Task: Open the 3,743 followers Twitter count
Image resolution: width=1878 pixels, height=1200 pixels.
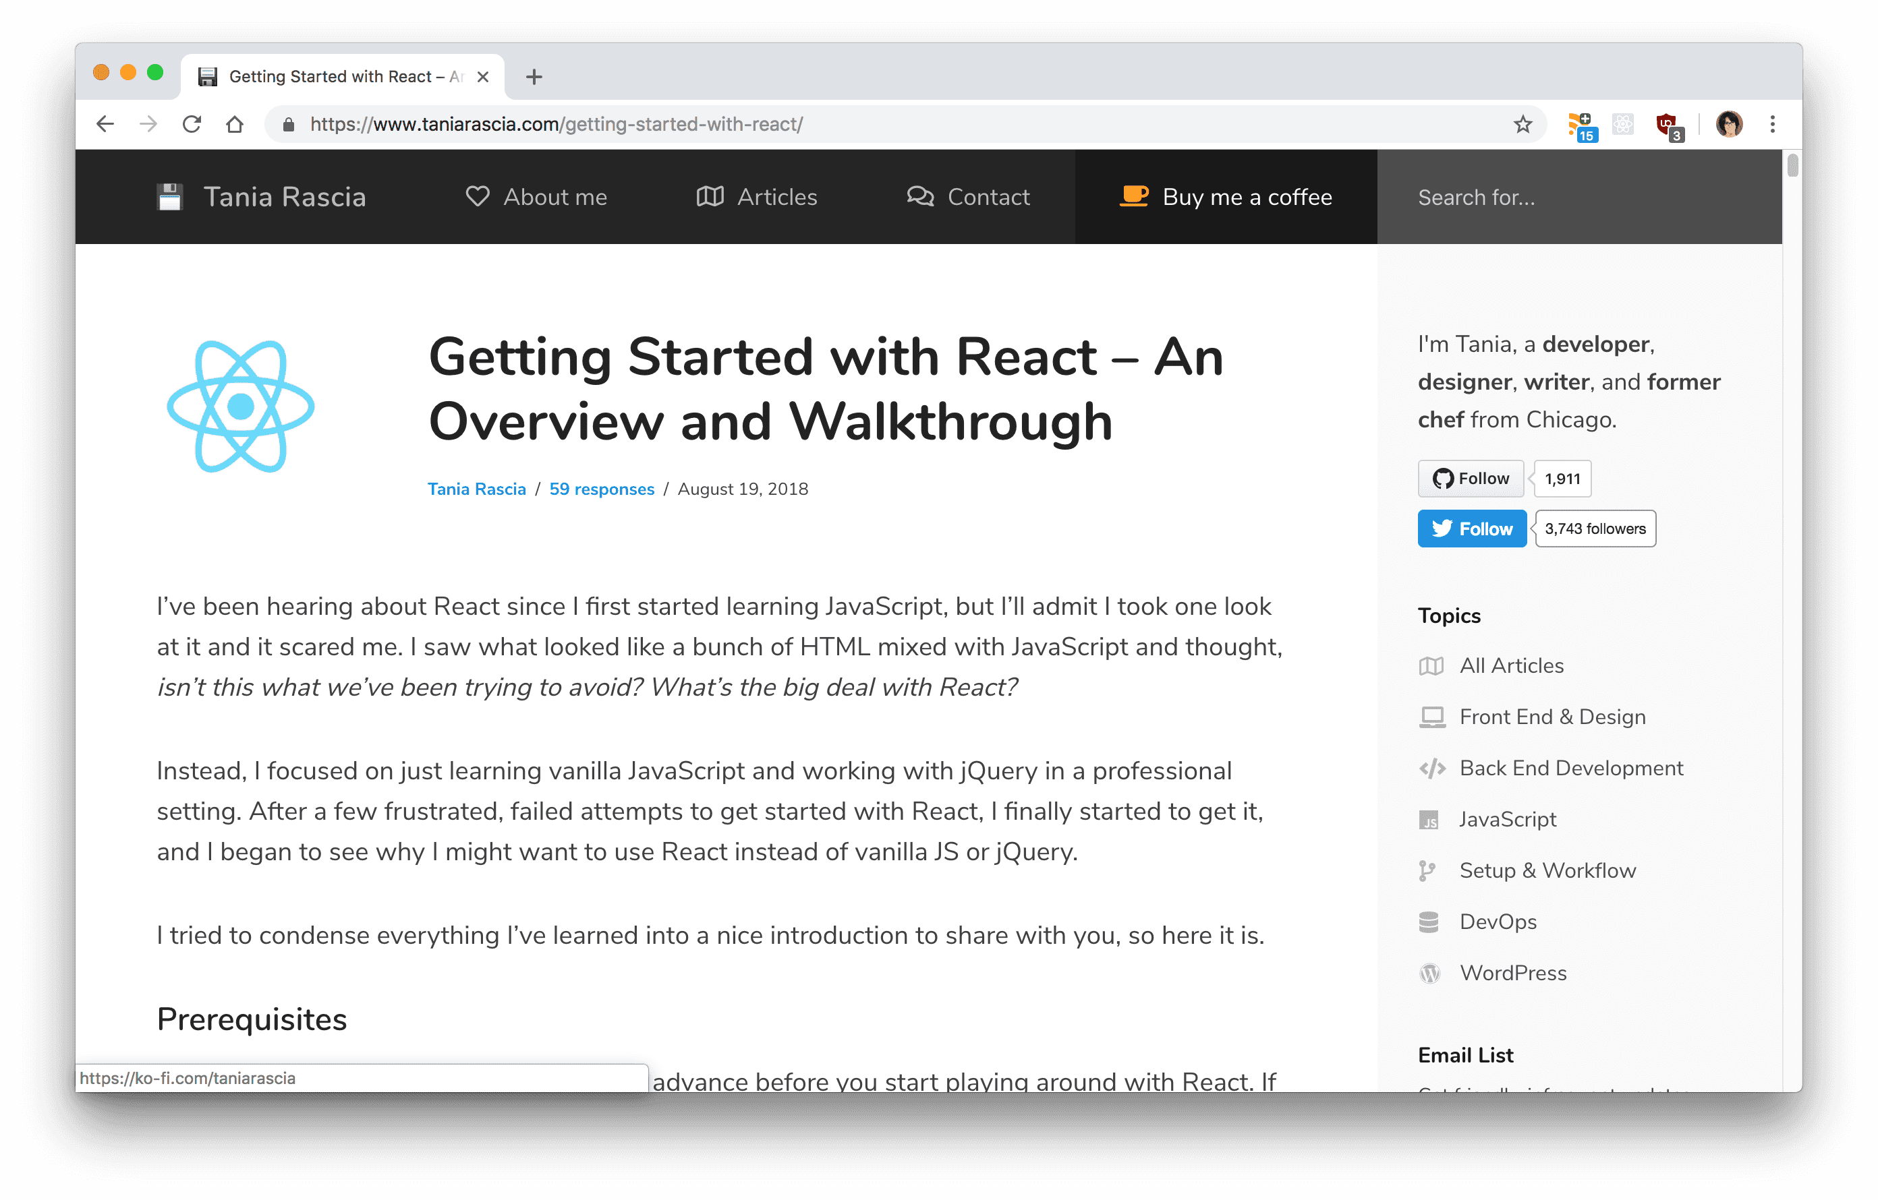Action: [x=1595, y=529]
